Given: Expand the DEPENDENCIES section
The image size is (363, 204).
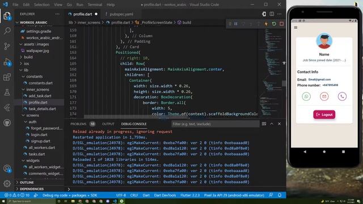Looking at the screenshot, I should (32, 189).
